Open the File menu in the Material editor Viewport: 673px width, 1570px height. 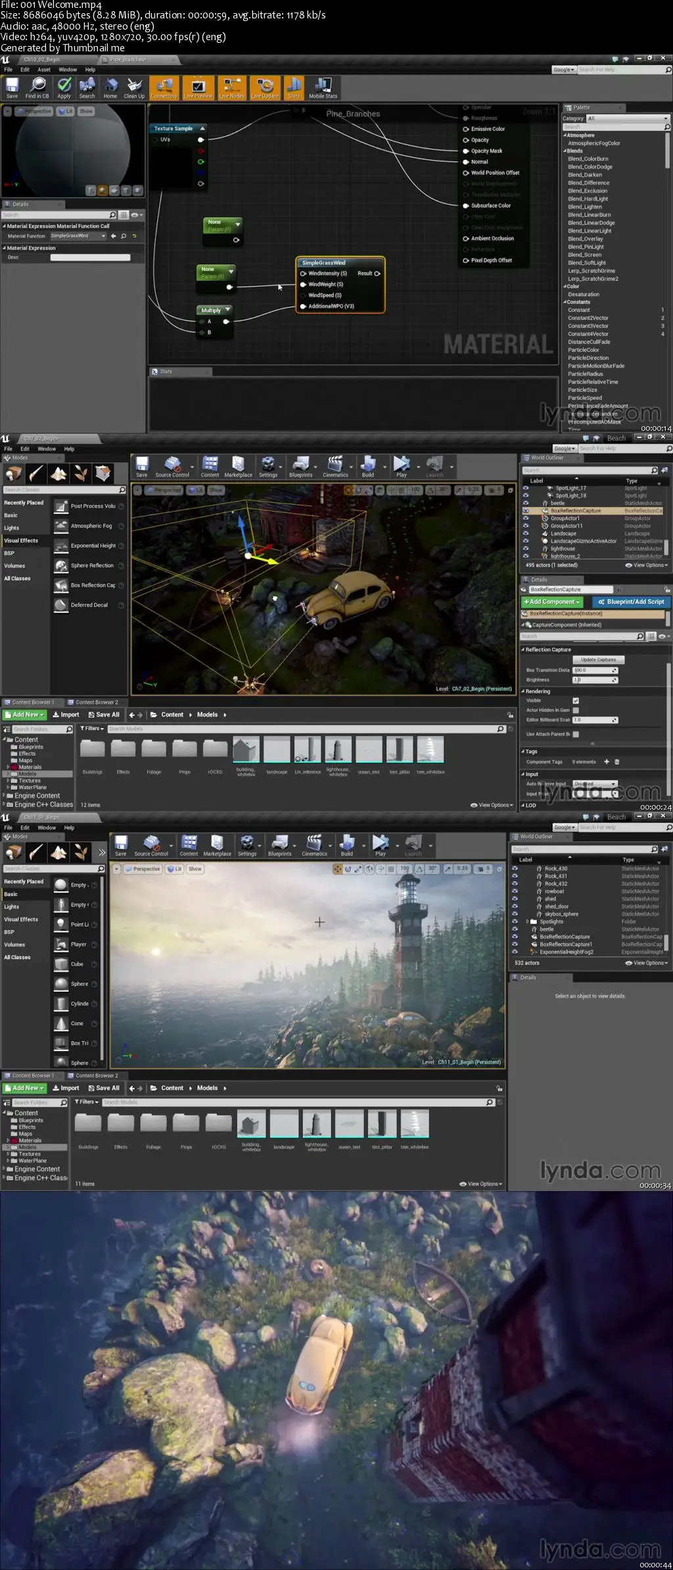[x=9, y=70]
